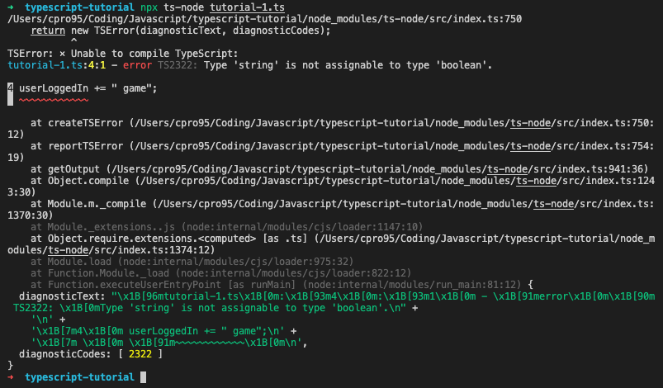Click ts-node link in createTSError stack line
The width and height of the screenshot is (663, 388).
pos(530,123)
